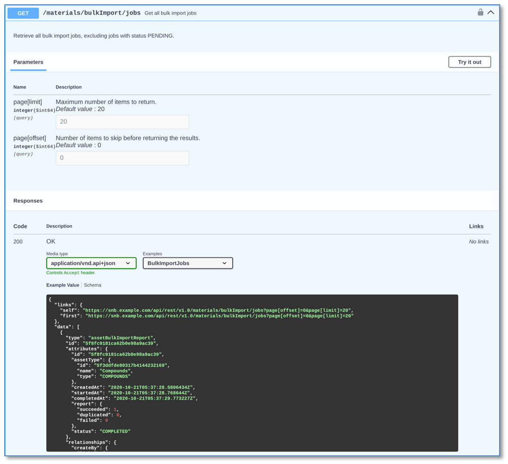Click the "No links" text

(x=479, y=242)
